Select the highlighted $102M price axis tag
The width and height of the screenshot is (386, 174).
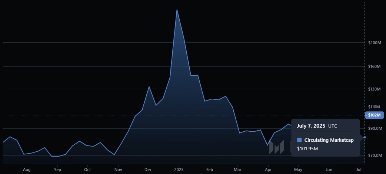pos(375,115)
